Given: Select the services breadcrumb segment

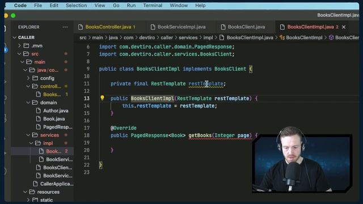Looking at the screenshot, I should [x=188, y=37].
